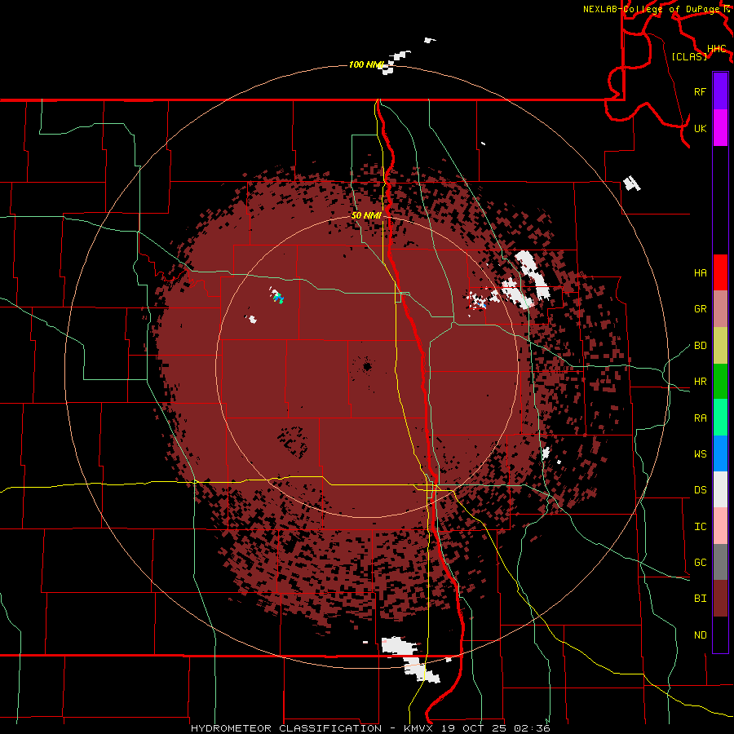Click the GC gray legend swatch
Viewport: 734px width, 734px height.
point(720,562)
